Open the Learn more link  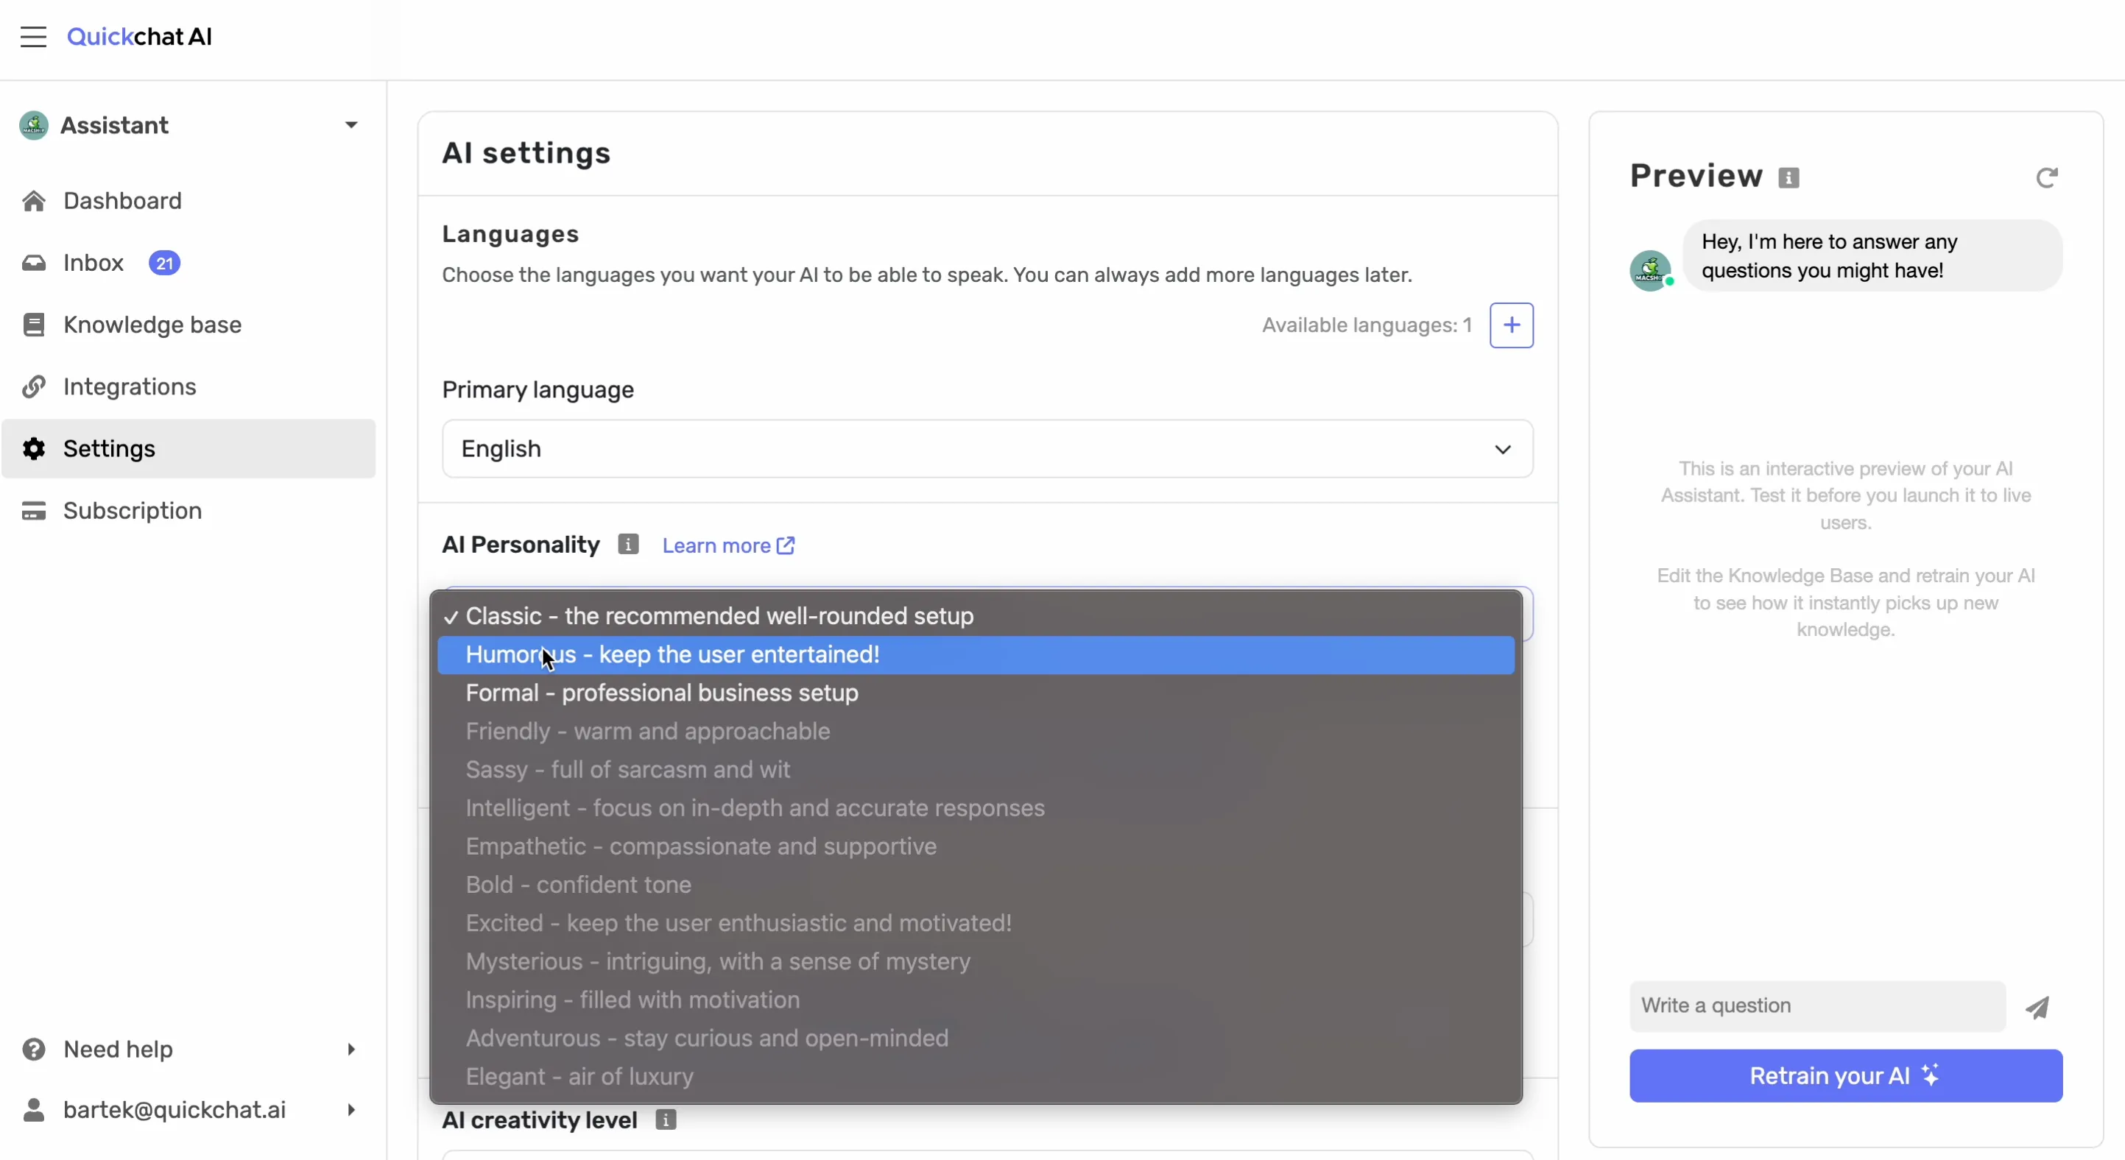point(728,546)
